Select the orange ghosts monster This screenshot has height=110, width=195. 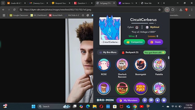(140, 88)
